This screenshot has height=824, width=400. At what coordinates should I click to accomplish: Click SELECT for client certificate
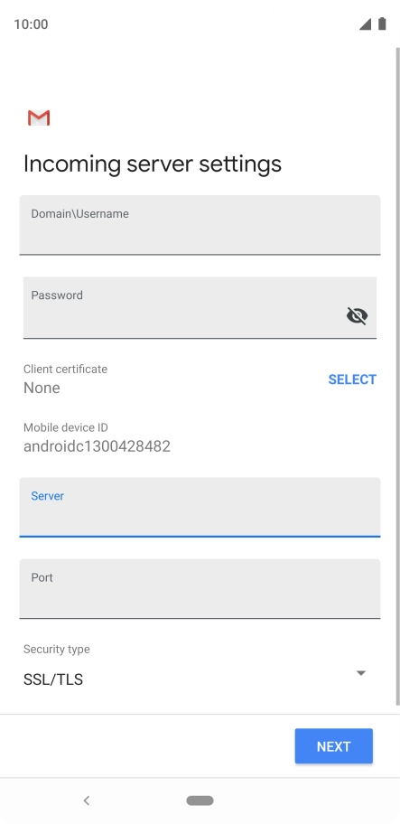[352, 379]
